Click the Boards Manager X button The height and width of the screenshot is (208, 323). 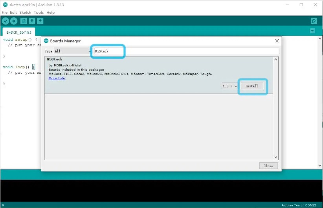click(x=277, y=41)
